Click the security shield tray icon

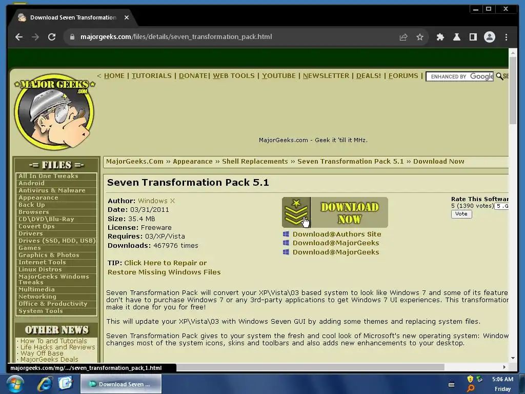(x=470, y=379)
